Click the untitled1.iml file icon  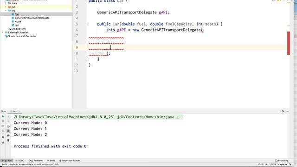tap(10, 29)
